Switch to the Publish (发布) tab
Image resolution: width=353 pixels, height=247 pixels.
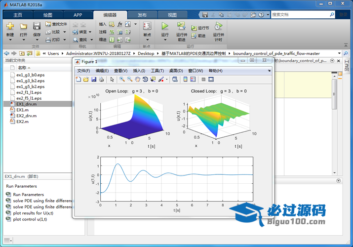(x=142, y=15)
